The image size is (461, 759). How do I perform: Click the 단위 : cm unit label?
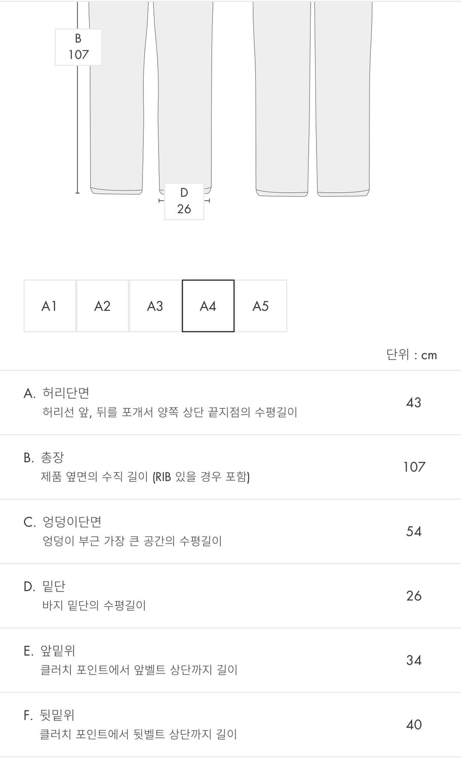pyautogui.click(x=410, y=355)
